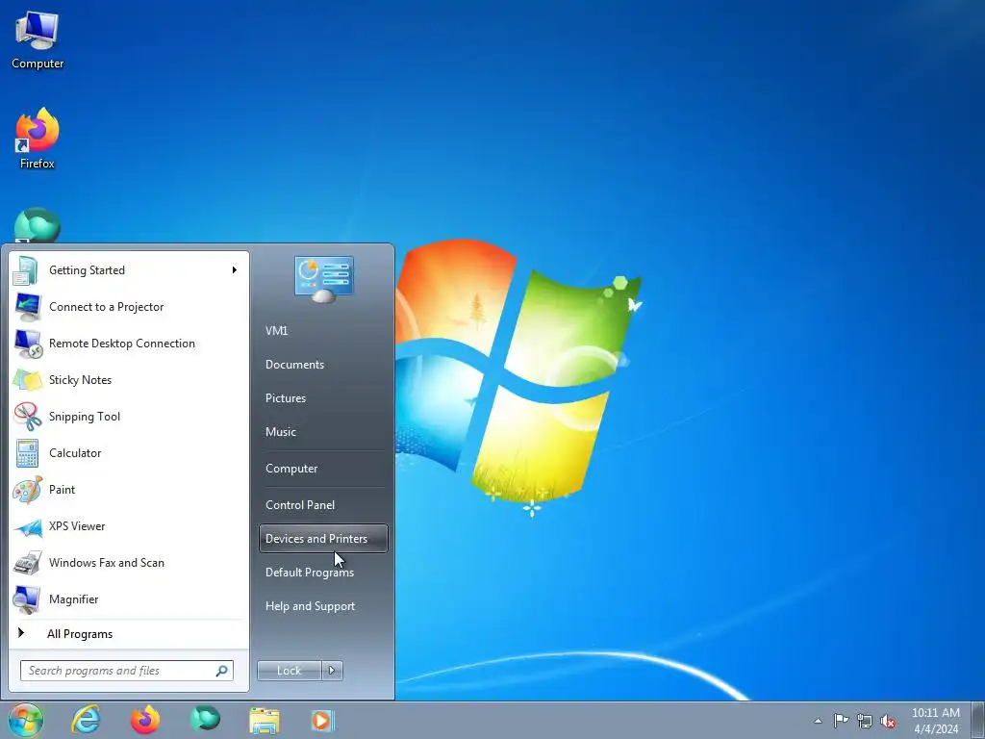Click the Search programs and files box
The width and height of the screenshot is (985, 739).
[127, 671]
